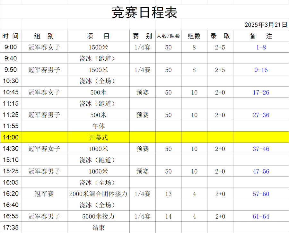Click the blue 17-26 note cell
289x233 pixels.
(261, 92)
